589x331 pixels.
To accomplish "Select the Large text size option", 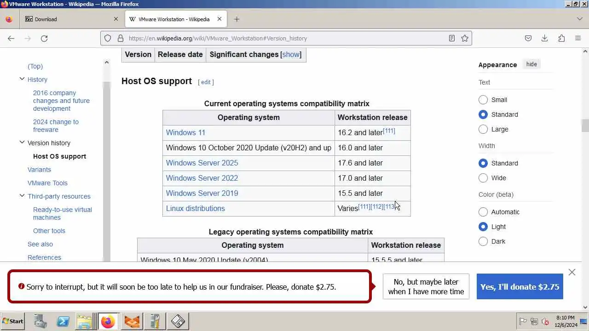I will coord(483,129).
